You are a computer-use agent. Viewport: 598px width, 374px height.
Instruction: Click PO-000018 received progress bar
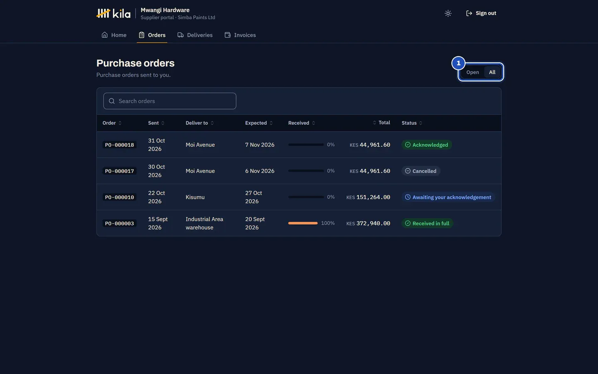click(306, 145)
